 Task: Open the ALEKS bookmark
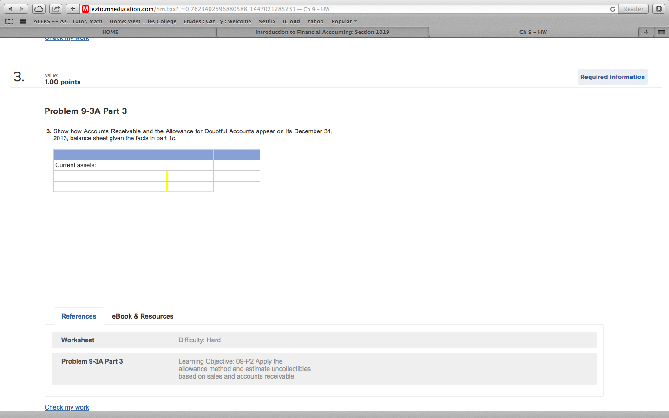pos(68,21)
